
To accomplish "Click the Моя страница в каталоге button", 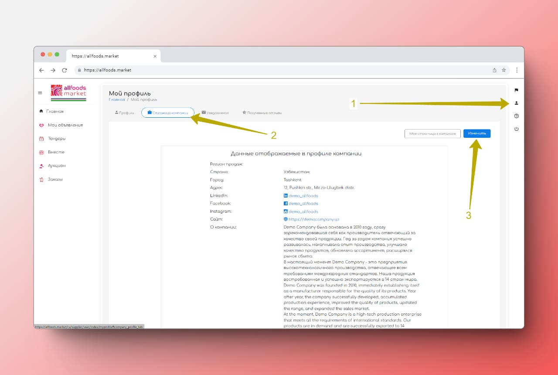I will click(432, 134).
